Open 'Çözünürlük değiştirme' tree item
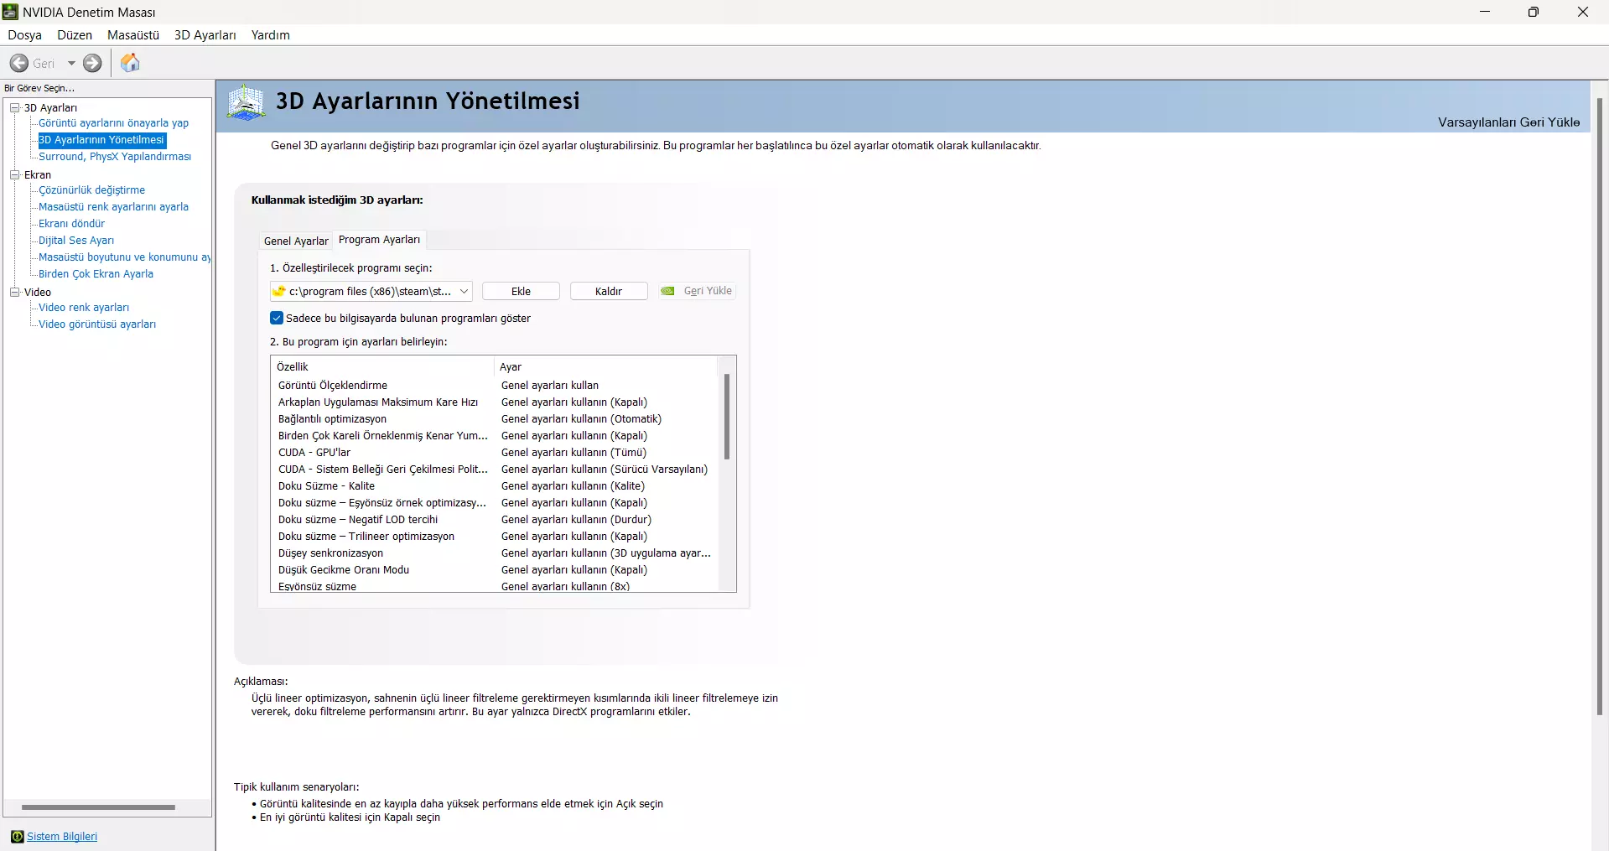 [91, 190]
